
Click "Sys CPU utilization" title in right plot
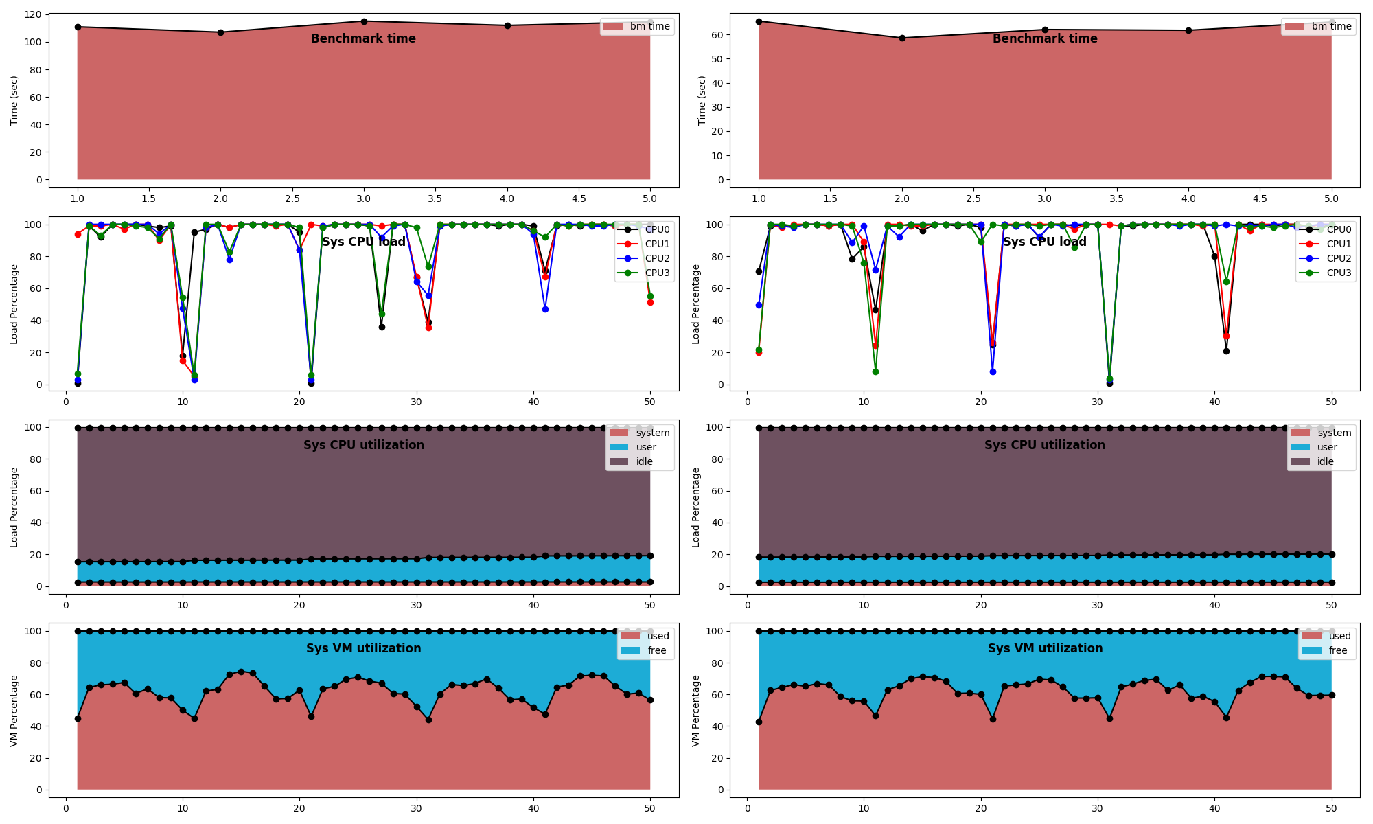(1045, 445)
